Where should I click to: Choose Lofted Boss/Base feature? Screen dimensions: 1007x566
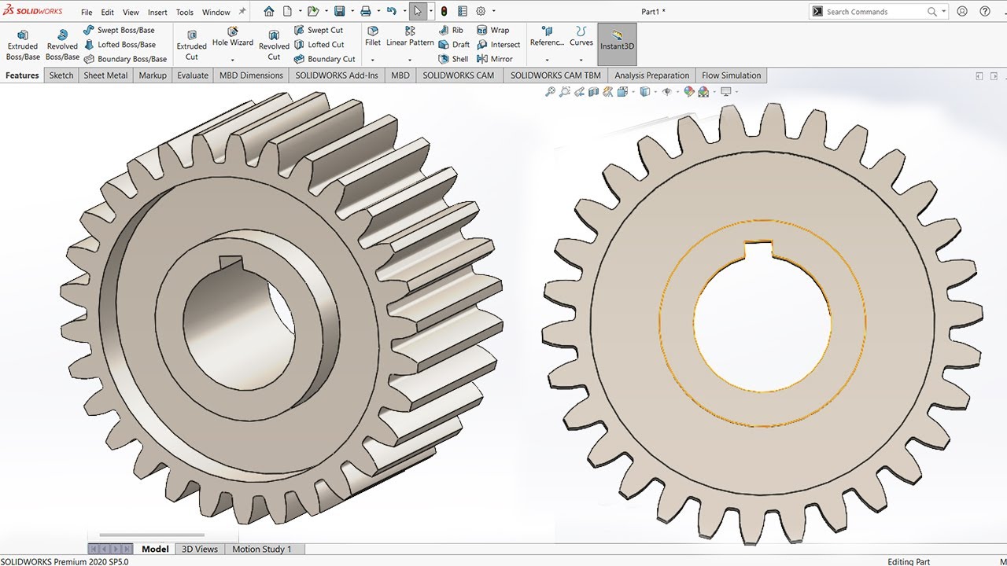120,45
